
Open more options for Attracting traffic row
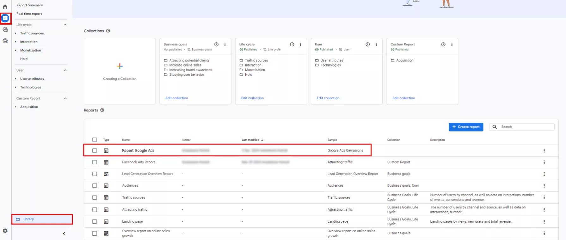[x=544, y=210]
